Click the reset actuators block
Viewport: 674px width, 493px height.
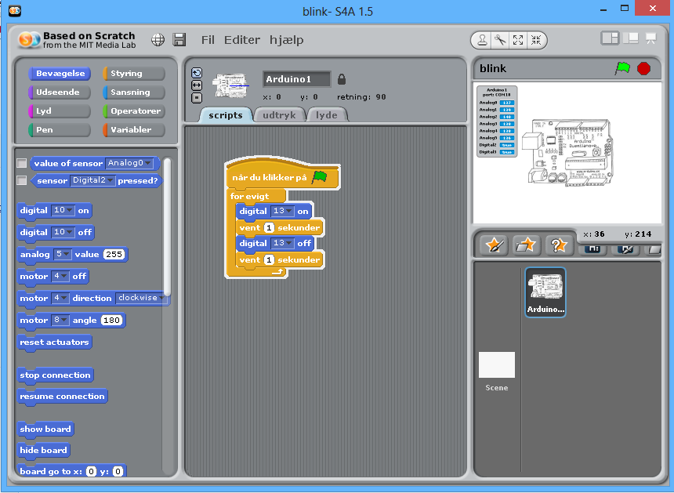pyautogui.click(x=55, y=343)
